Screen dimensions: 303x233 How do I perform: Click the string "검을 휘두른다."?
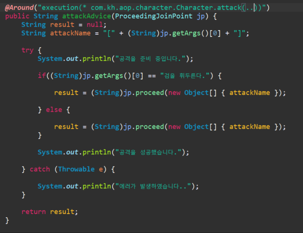pos(185,76)
